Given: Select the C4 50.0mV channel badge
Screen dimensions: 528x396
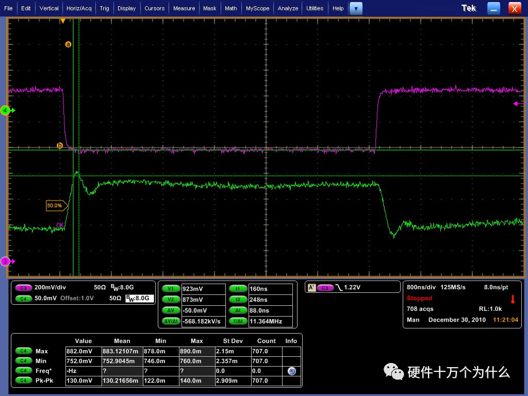Looking at the screenshot, I should tap(23, 298).
